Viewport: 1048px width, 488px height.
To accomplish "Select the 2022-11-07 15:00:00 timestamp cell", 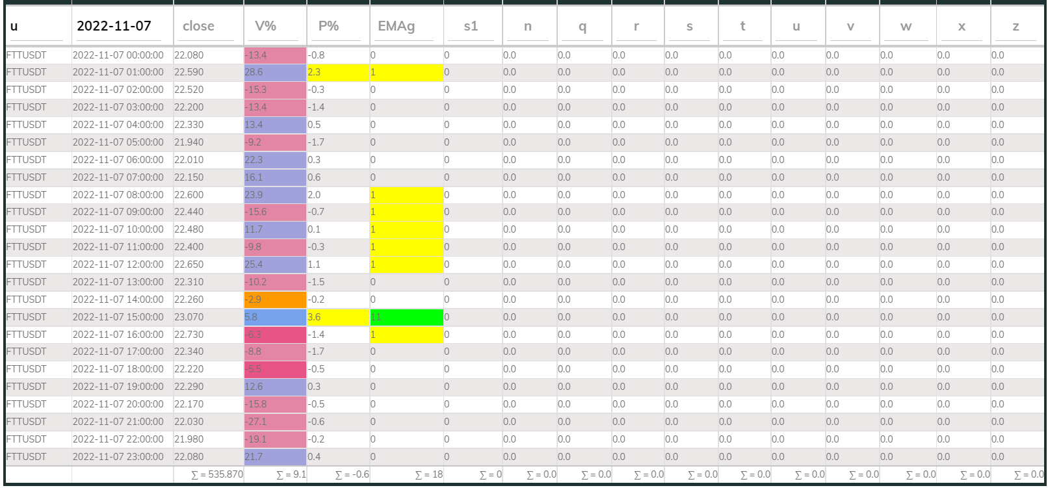I will tap(118, 317).
